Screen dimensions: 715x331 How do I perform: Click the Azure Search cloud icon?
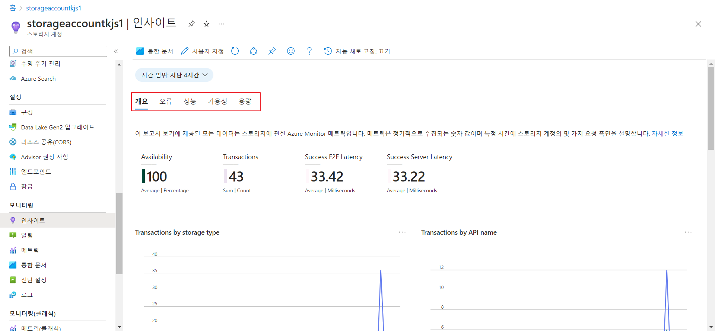click(13, 78)
